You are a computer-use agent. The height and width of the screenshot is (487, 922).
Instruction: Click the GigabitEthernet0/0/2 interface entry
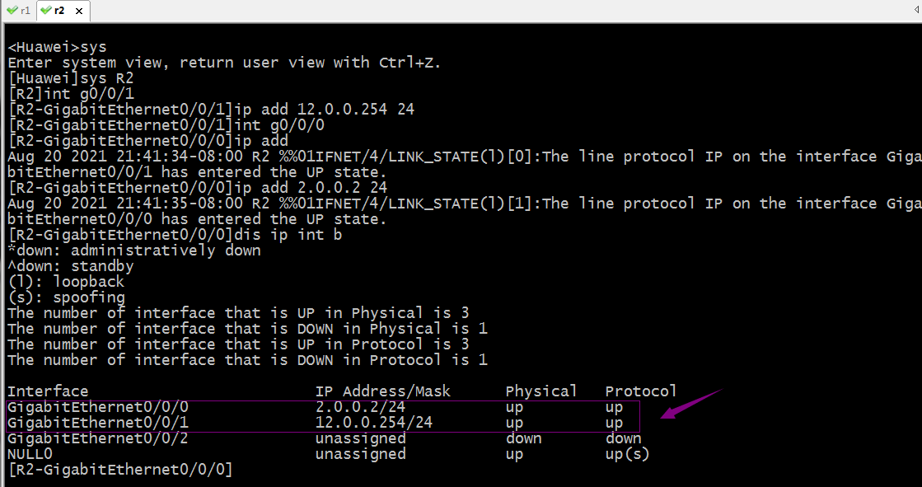[x=97, y=438]
